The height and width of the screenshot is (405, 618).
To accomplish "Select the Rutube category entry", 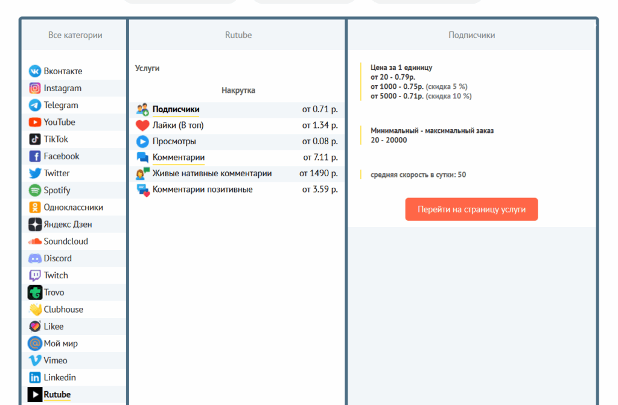I will coord(57,395).
